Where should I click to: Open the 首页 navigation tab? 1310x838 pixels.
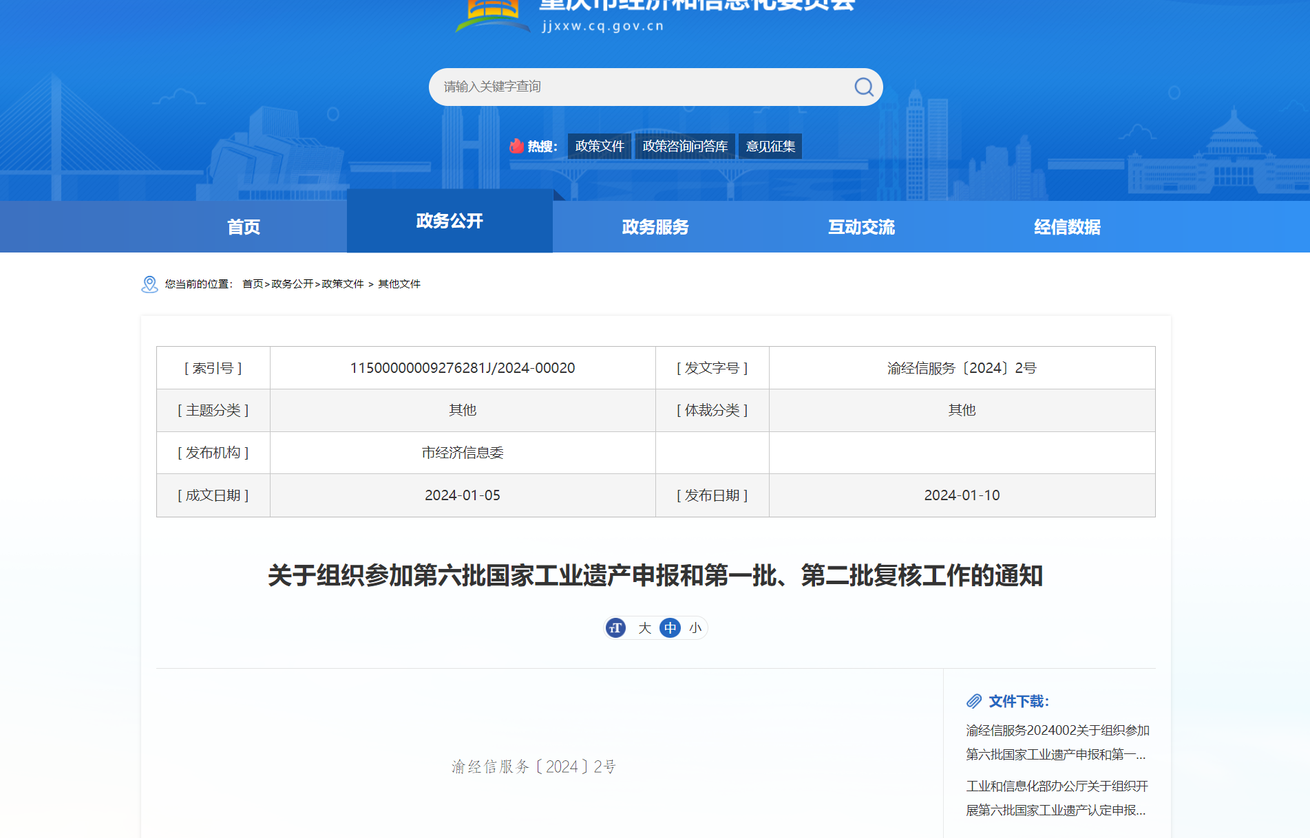pyautogui.click(x=244, y=227)
